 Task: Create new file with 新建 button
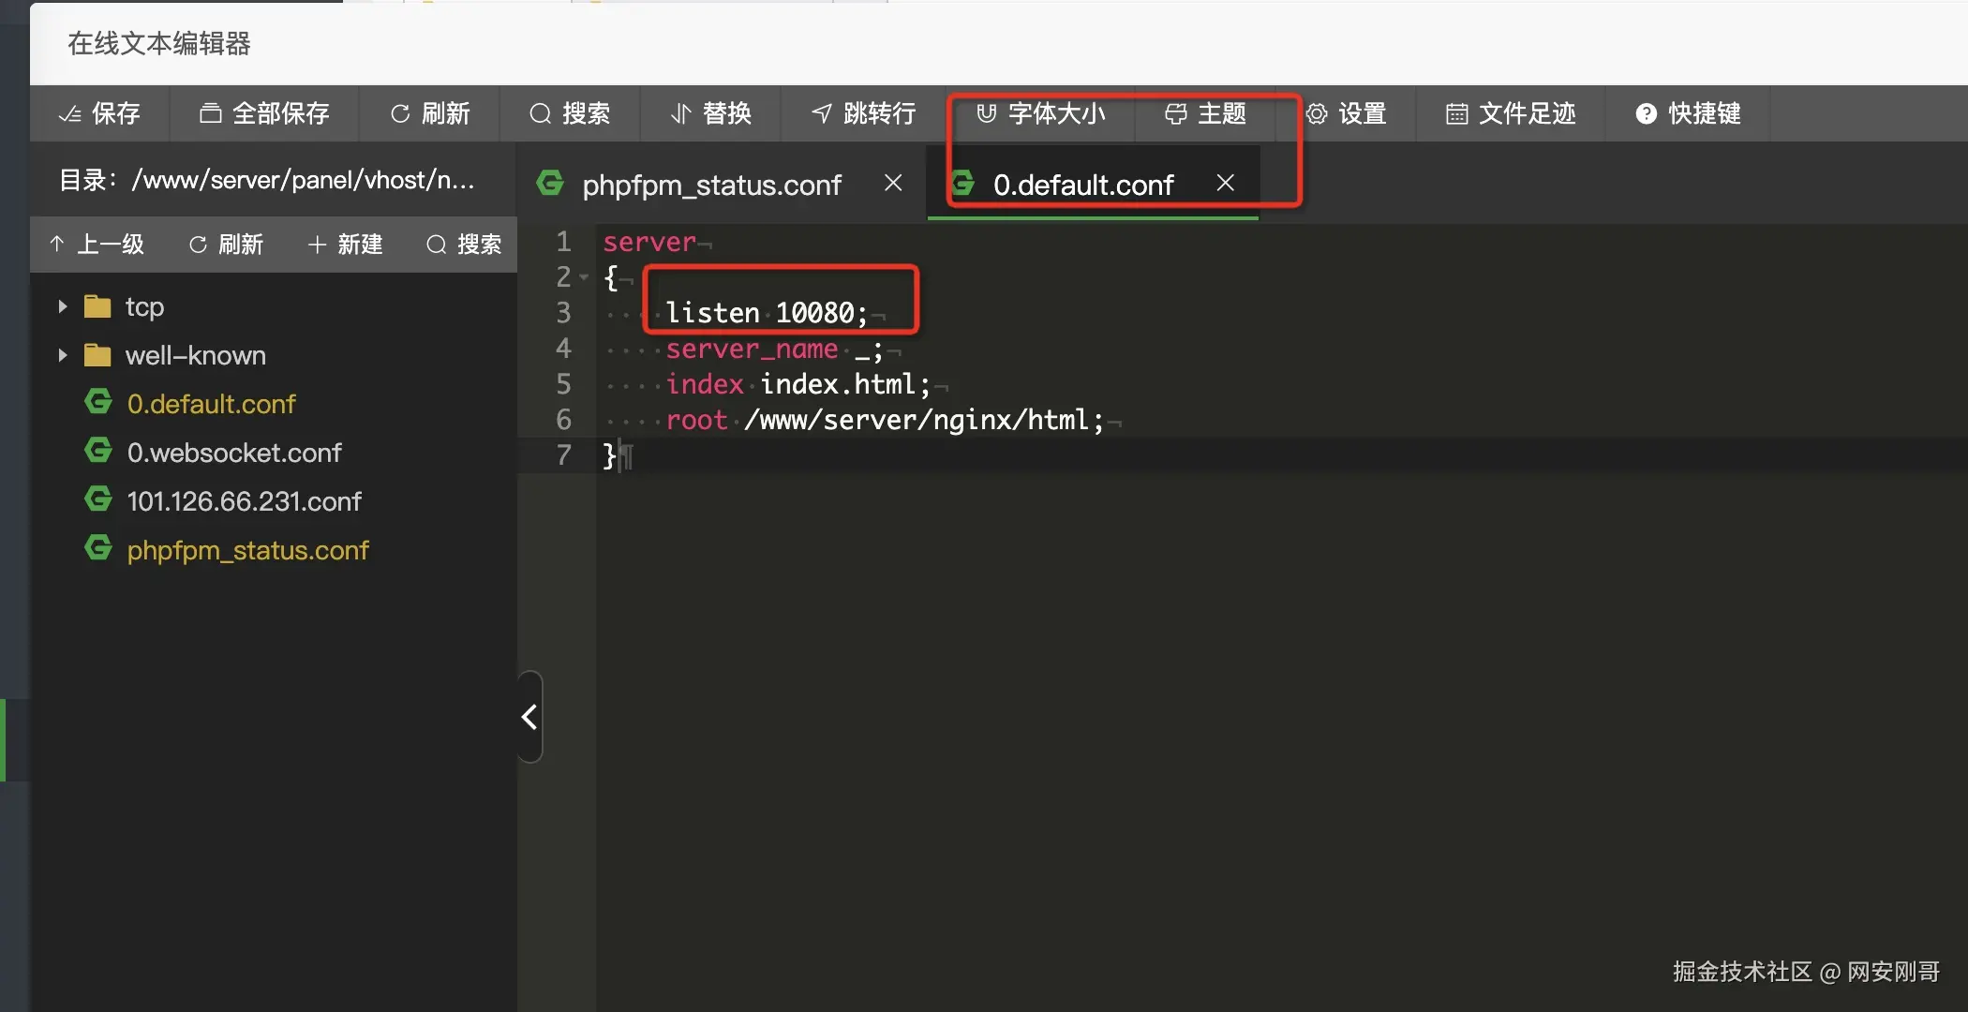pos(345,245)
